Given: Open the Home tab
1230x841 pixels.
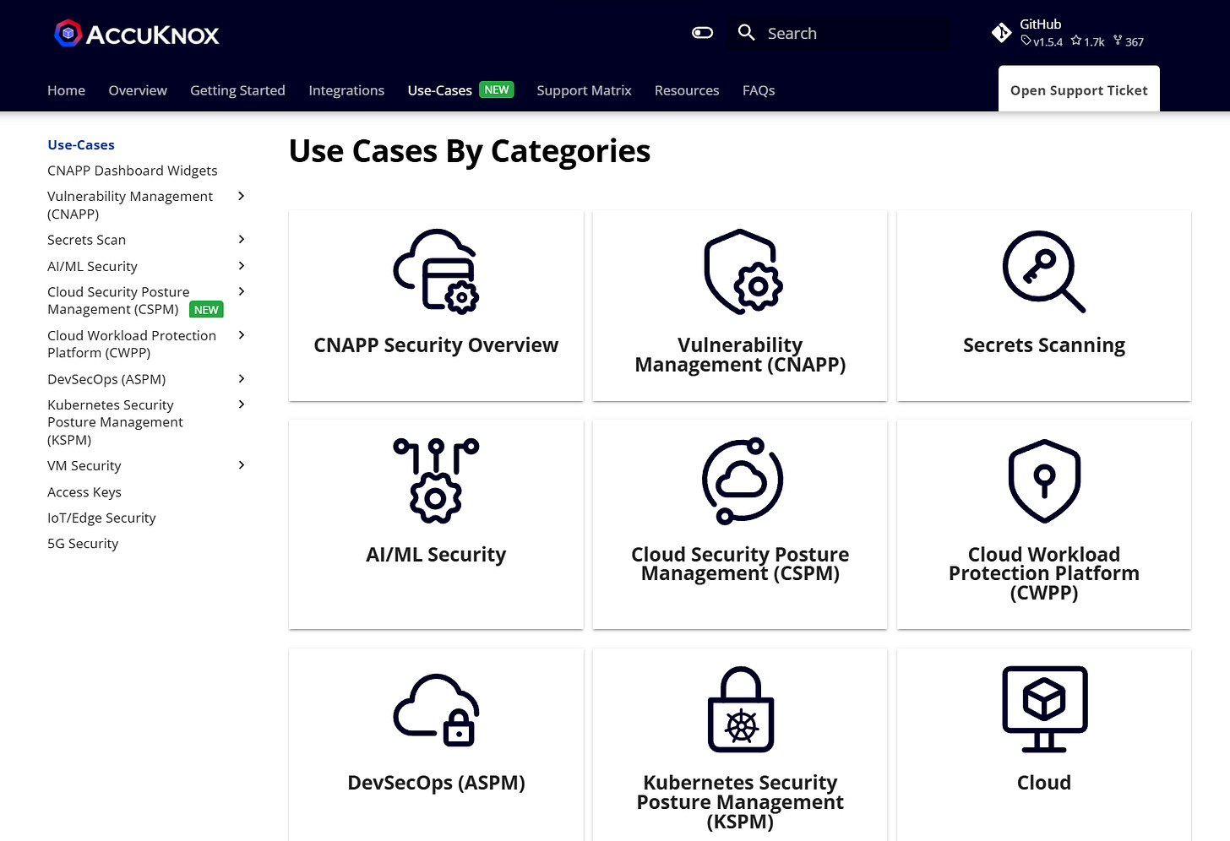Looking at the screenshot, I should [x=66, y=90].
